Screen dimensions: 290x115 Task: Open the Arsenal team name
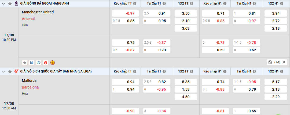tap(28, 19)
